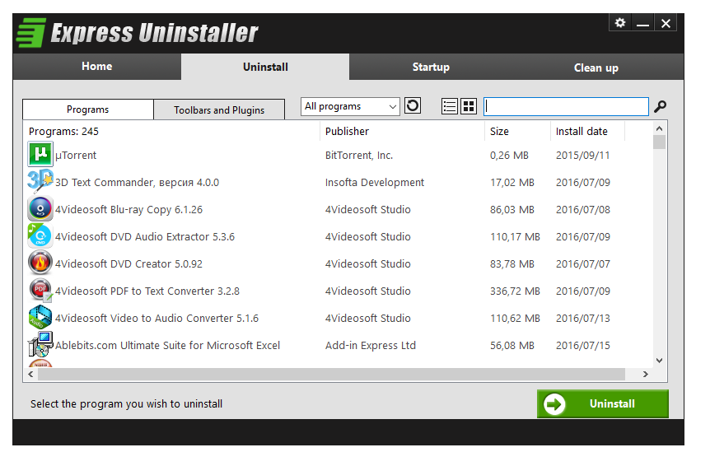Minimize the Express Uninstaller window

[x=642, y=23]
